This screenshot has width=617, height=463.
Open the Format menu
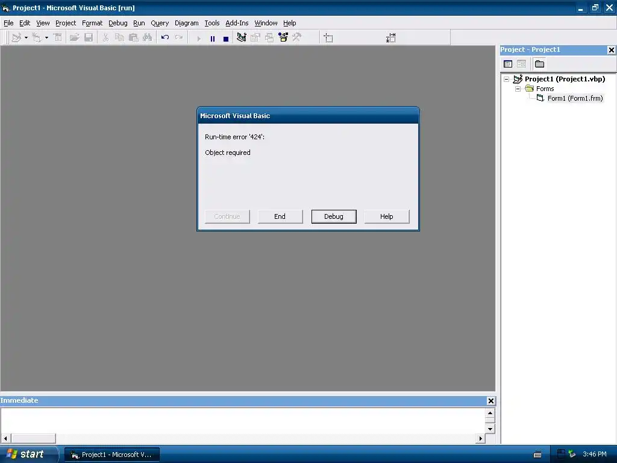(92, 23)
